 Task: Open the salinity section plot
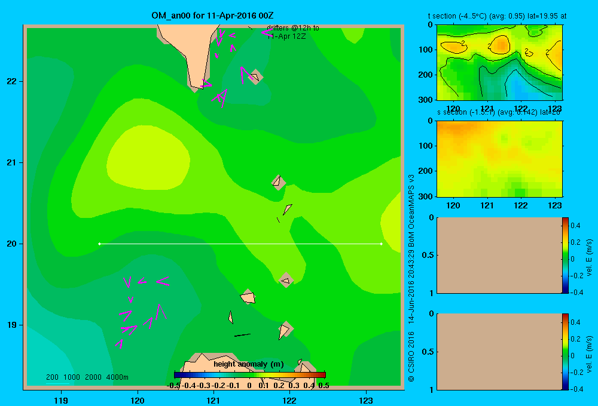point(499,159)
